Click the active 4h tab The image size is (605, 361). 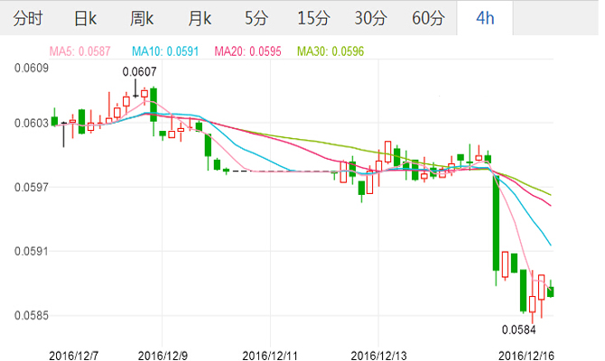[485, 18]
